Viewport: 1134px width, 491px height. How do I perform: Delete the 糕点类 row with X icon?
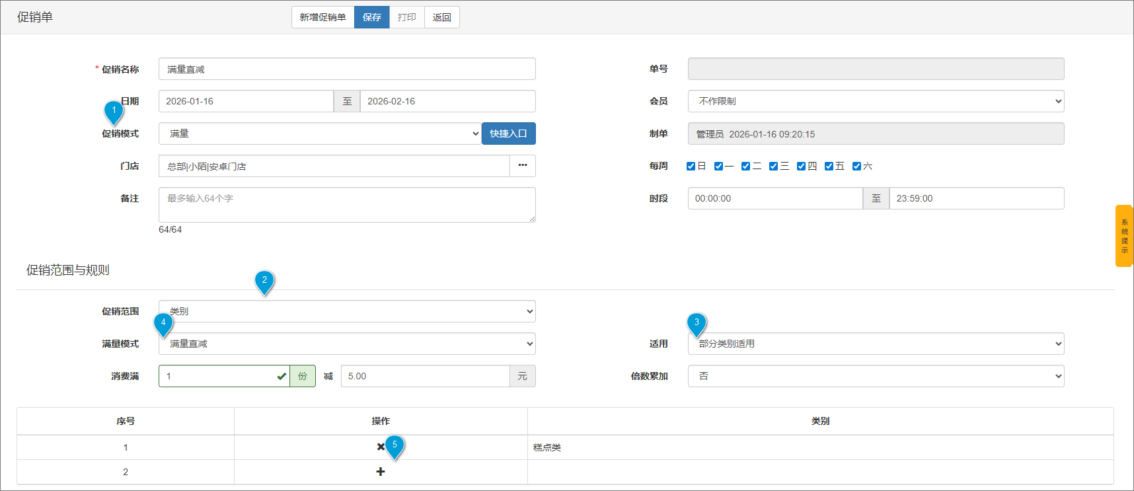coord(380,447)
